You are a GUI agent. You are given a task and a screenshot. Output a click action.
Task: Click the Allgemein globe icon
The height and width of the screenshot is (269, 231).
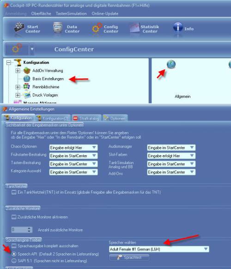(x=171, y=64)
